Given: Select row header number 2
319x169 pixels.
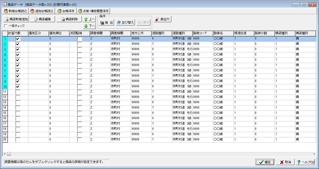Looking at the screenshot, I should click(5, 44).
